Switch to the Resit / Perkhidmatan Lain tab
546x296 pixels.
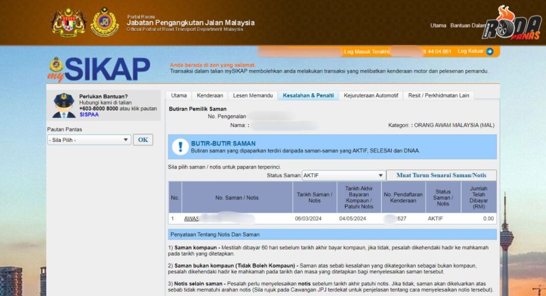[x=438, y=95]
